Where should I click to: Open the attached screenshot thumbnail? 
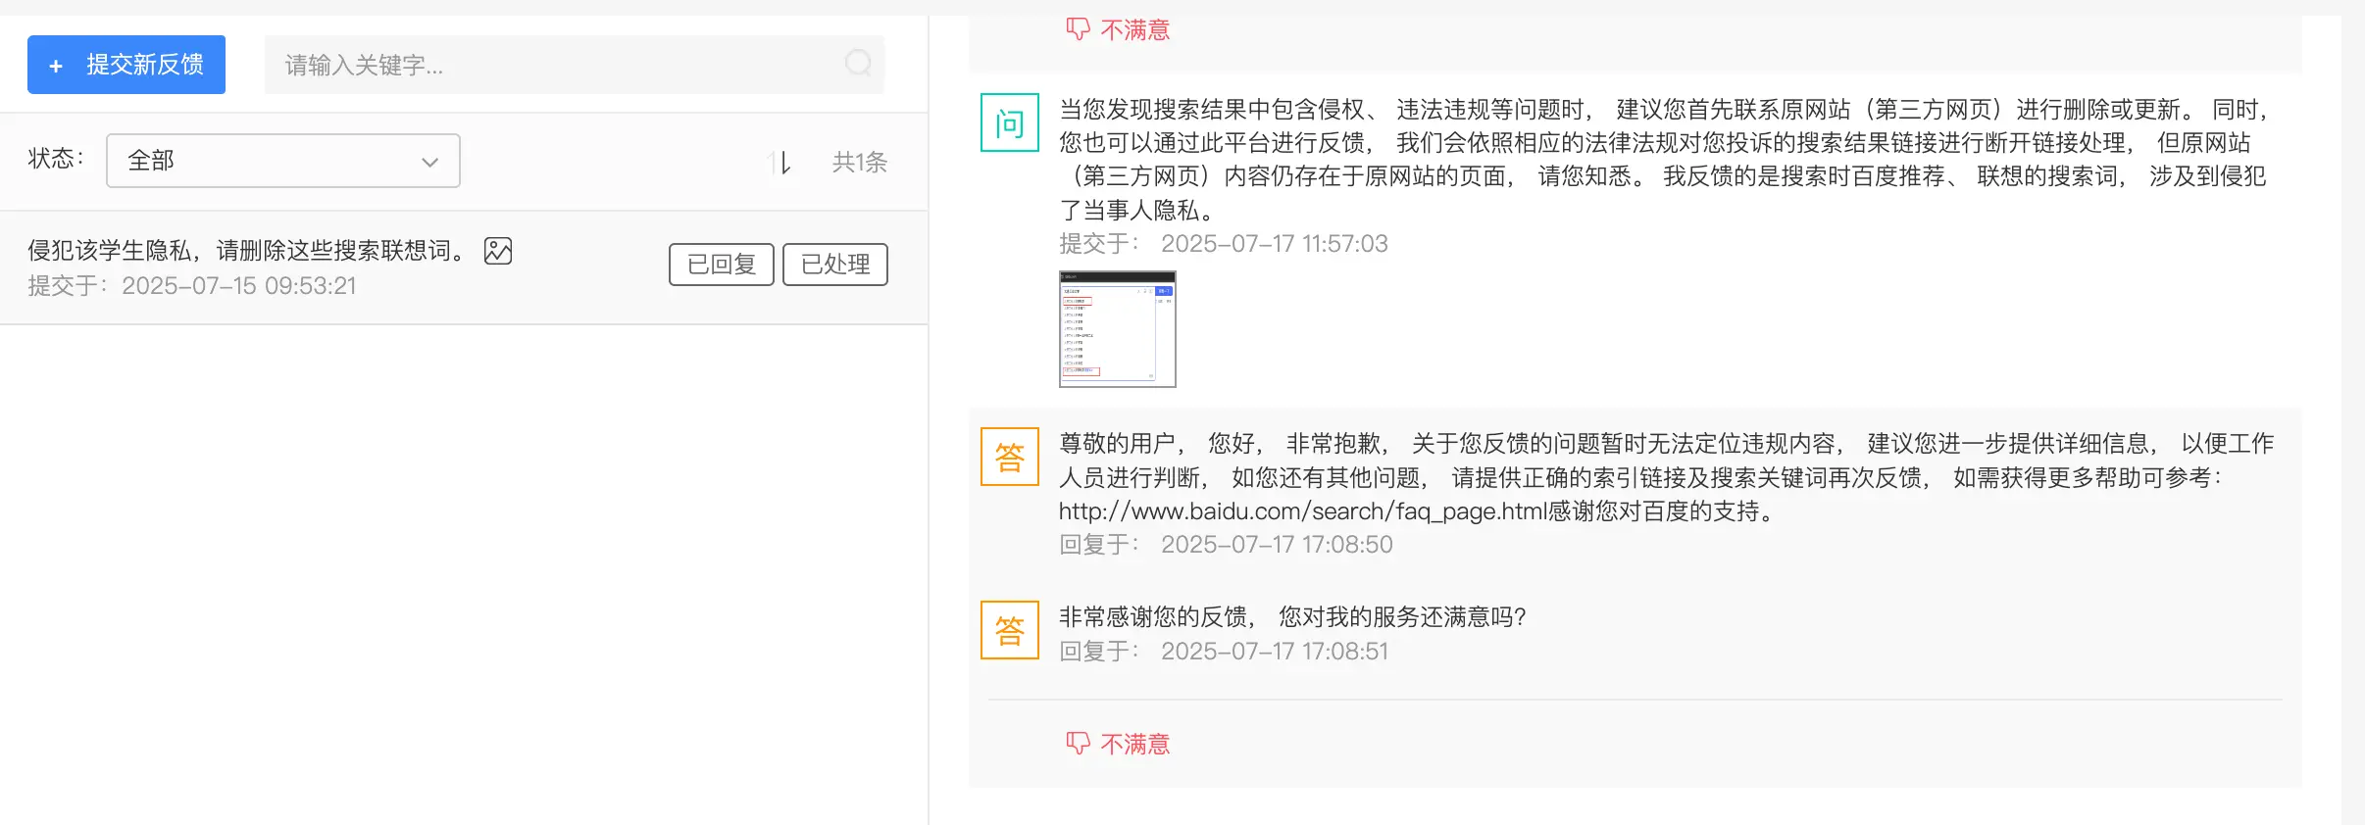(x=1117, y=329)
